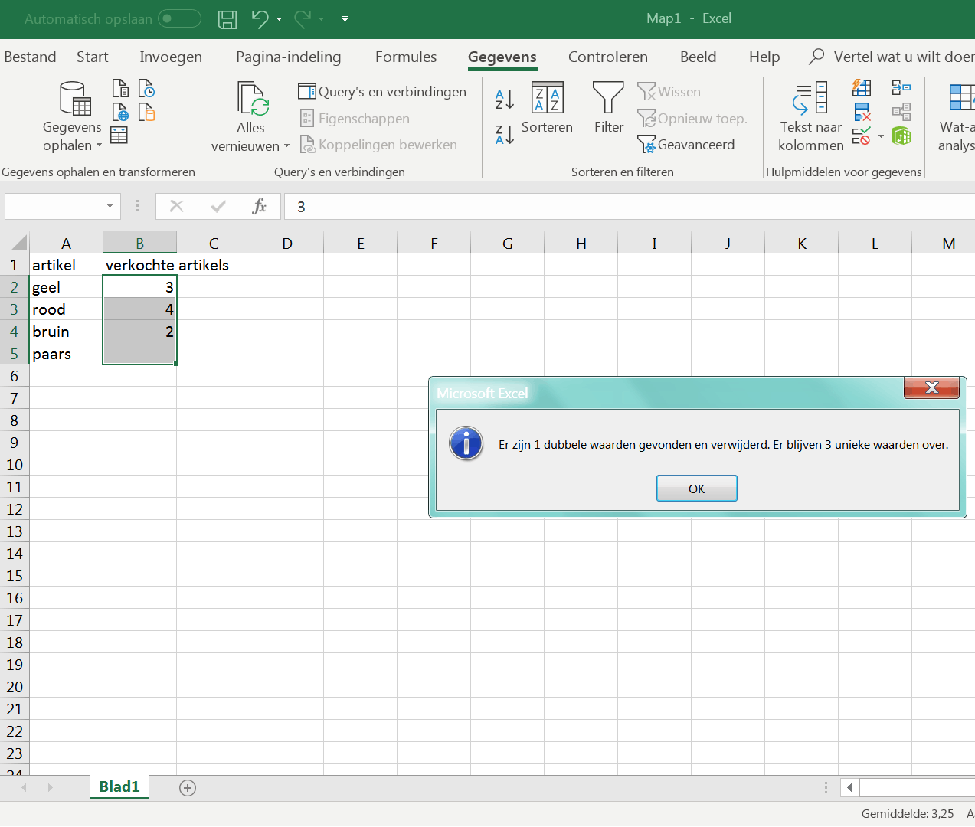Switch to the Start tab
Image resolution: width=975 pixels, height=827 pixels.
(93, 57)
